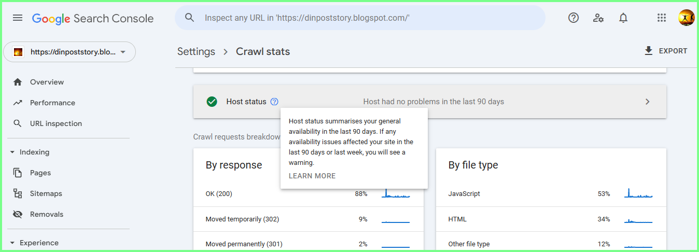Open the account profile avatar
Screen dimensions: 699x252
pos(686,18)
